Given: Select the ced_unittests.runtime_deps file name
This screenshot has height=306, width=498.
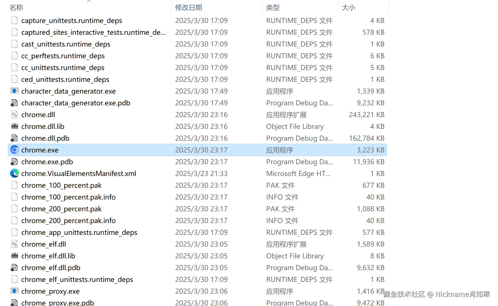Looking at the screenshot, I should pyautogui.click(x=65, y=80).
